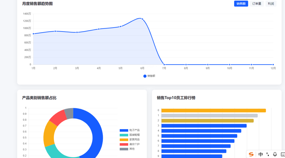Click the 6月 x-axis label

(142, 68)
